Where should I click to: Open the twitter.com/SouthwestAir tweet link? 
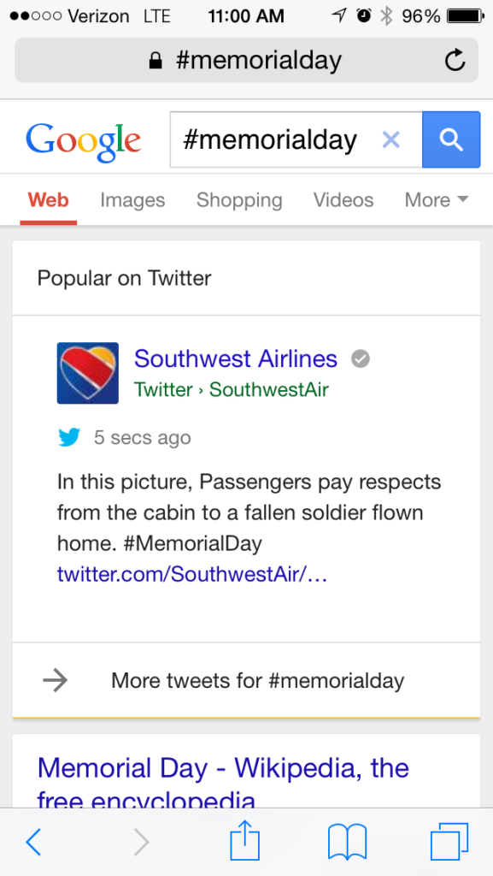(192, 574)
